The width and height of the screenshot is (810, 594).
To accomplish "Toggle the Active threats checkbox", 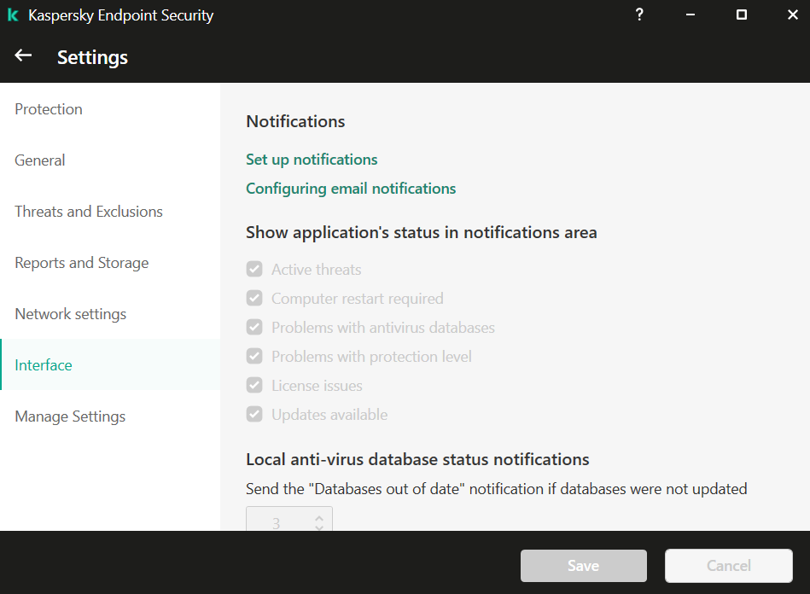I will click(x=254, y=270).
